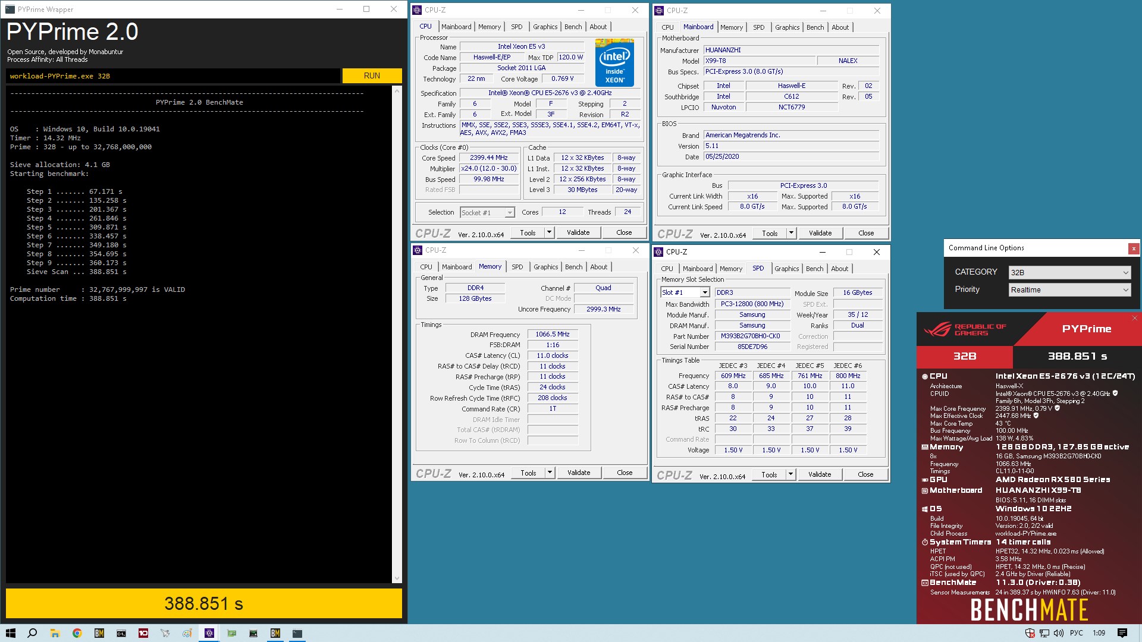Click PYPrime output scrollbar up arrow
The width and height of the screenshot is (1142, 642).
coord(397,91)
